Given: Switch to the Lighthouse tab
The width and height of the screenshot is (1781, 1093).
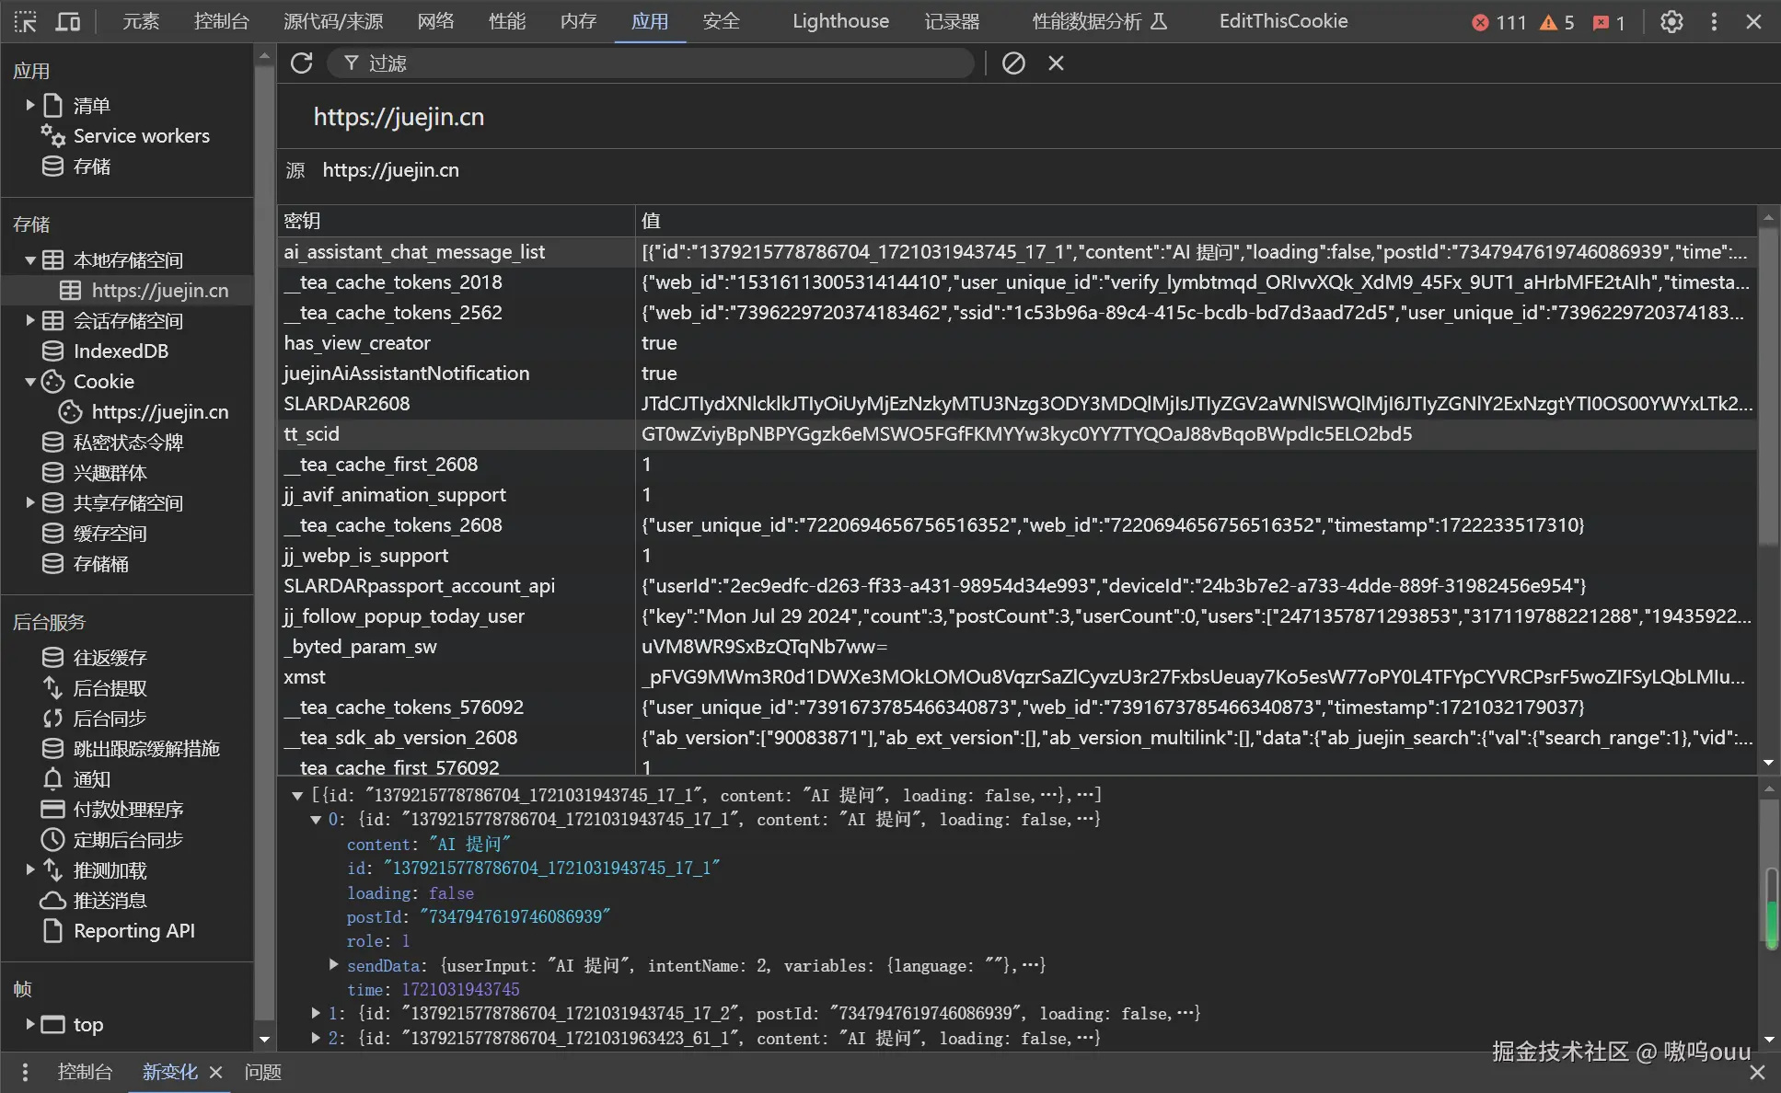Looking at the screenshot, I should tap(840, 21).
